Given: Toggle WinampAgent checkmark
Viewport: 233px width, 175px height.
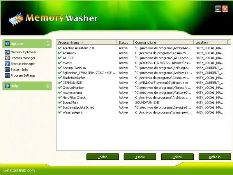Looking at the screenshot, I should (60, 112).
